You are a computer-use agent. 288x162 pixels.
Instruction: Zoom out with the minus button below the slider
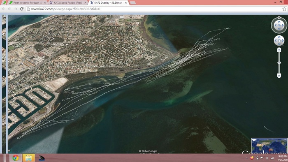(279, 76)
